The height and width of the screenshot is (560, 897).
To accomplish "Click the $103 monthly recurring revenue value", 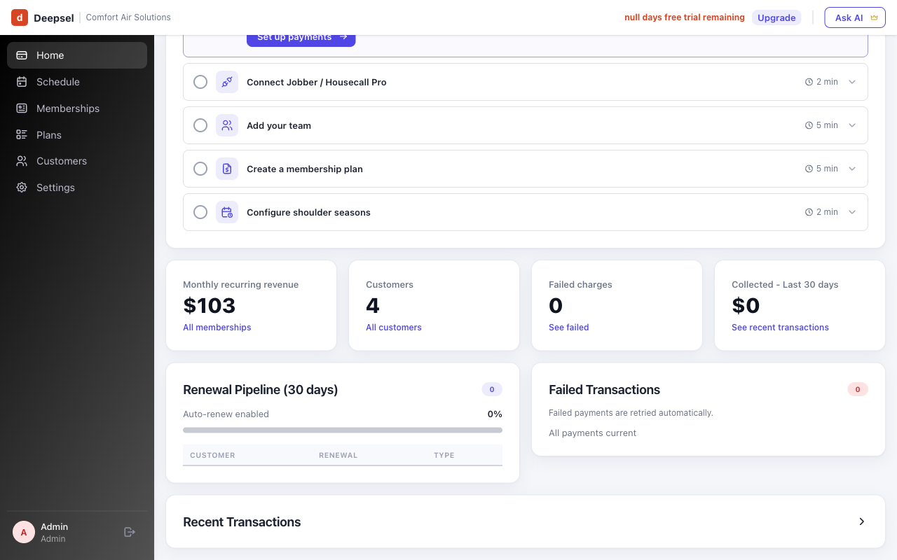I will point(209,305).
